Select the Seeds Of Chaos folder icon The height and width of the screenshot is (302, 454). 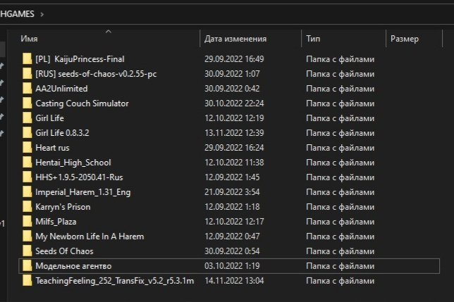click(x=27, y=251)
